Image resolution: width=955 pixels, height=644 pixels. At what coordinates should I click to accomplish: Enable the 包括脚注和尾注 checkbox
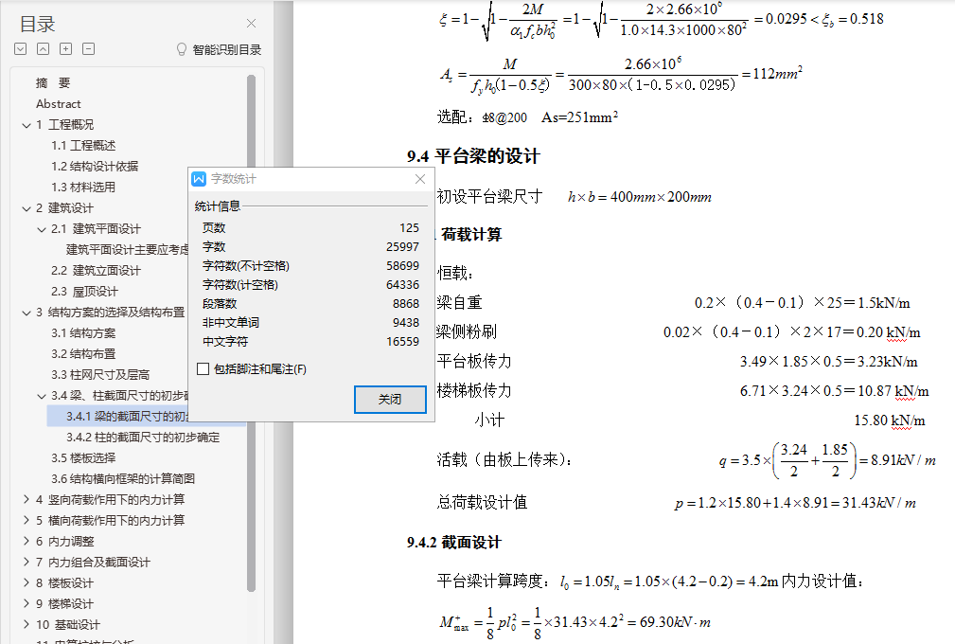pos(203,368)
